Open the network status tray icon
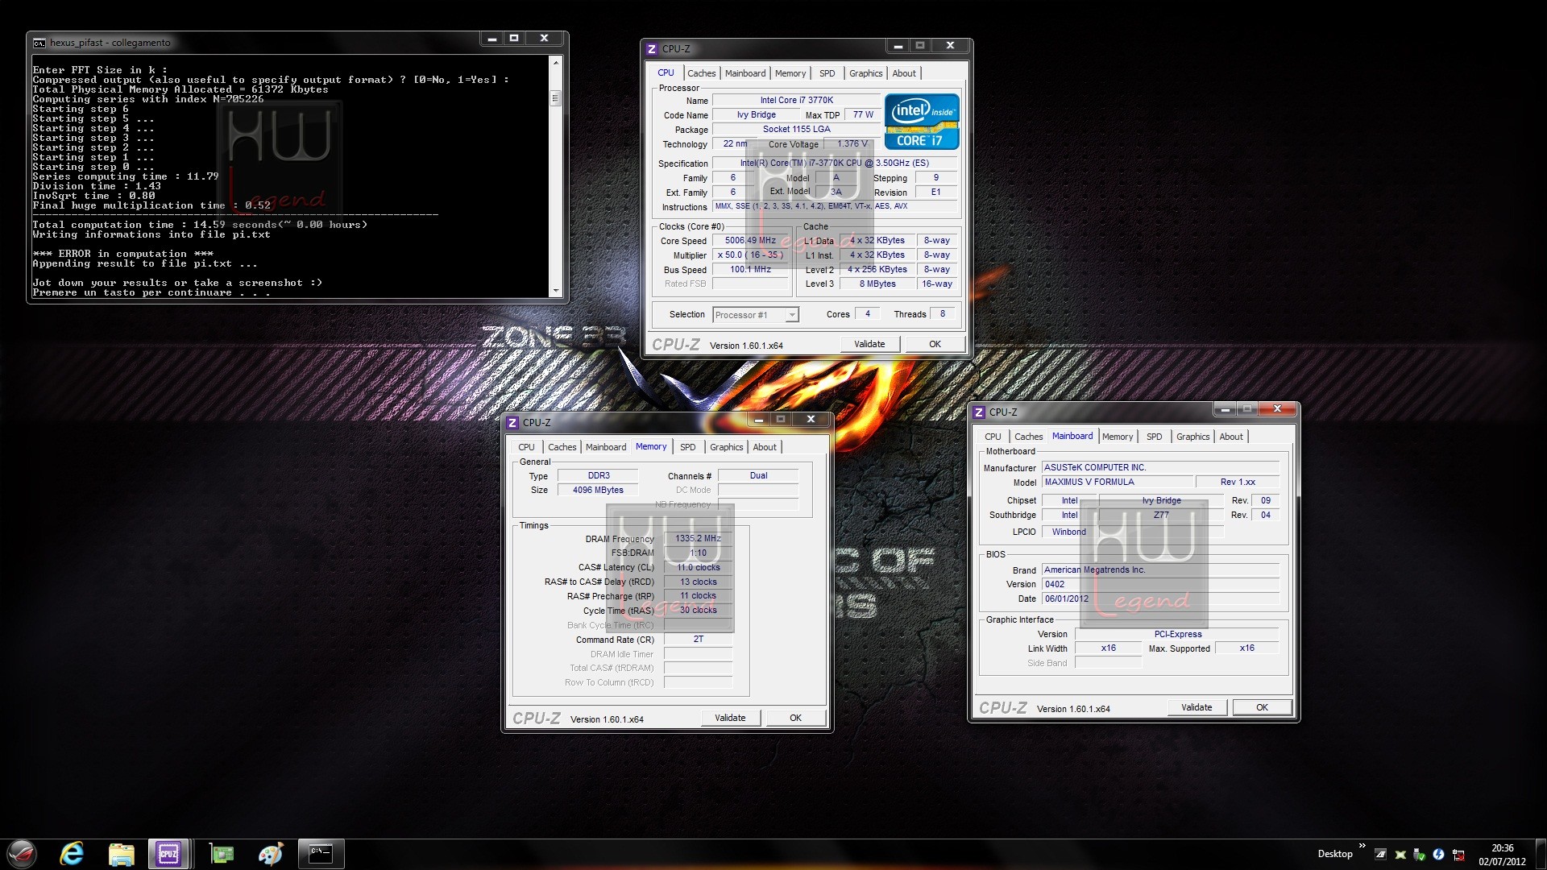1547x870 pixels. pos(1458,854)
